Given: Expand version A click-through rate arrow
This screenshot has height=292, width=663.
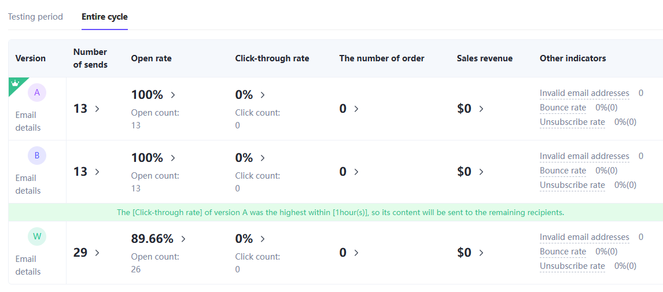Looking at the screenshot, I should (263, 95).
